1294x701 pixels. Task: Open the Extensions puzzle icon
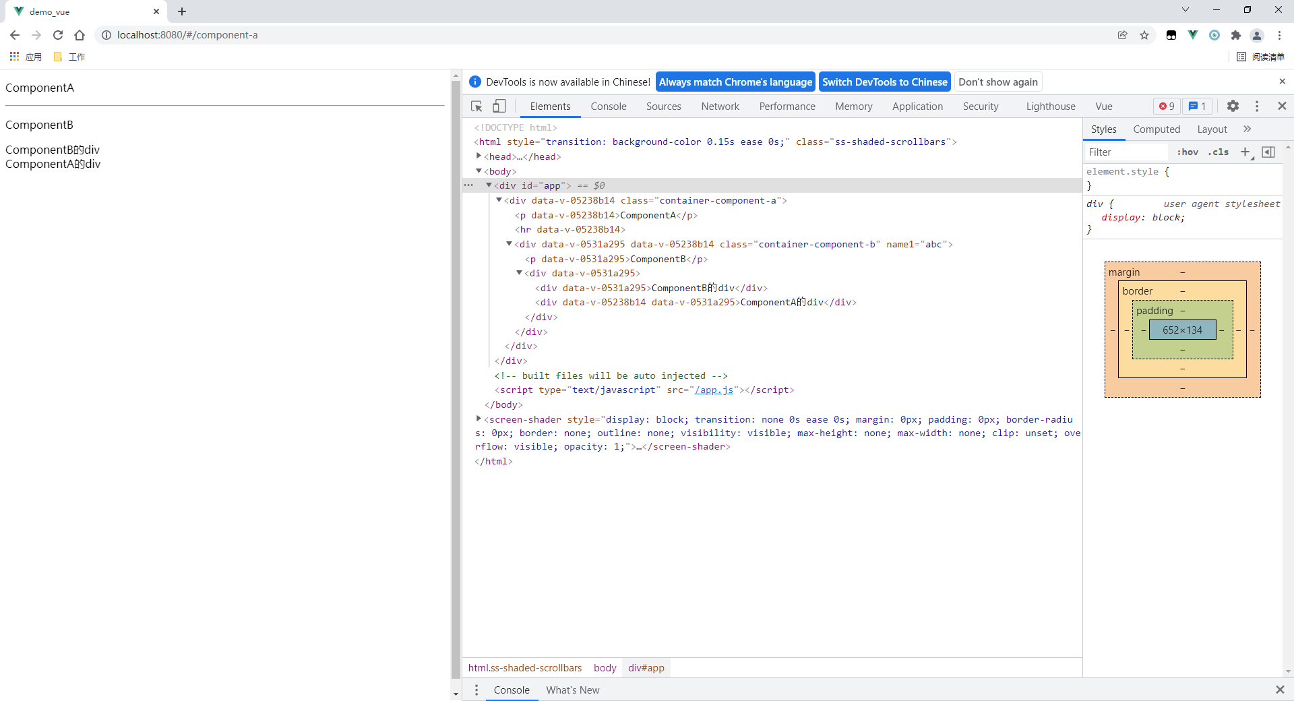(x=1236, y=35)
